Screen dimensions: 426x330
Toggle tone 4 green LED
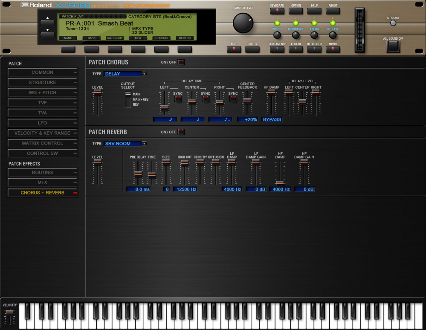pos(333,23)
